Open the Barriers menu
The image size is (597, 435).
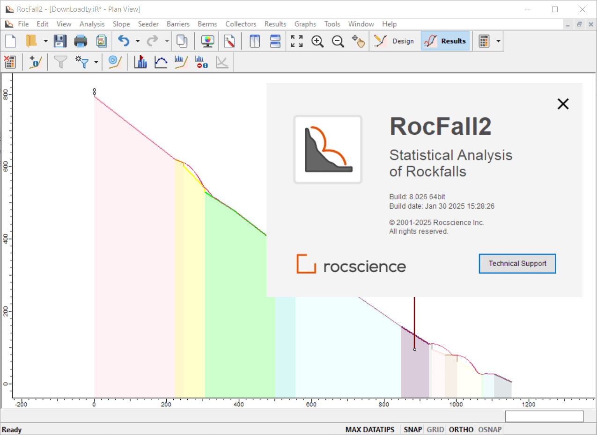[x=178, y=24]
